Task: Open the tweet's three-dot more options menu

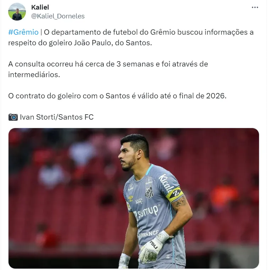Action: pos(255,7)
